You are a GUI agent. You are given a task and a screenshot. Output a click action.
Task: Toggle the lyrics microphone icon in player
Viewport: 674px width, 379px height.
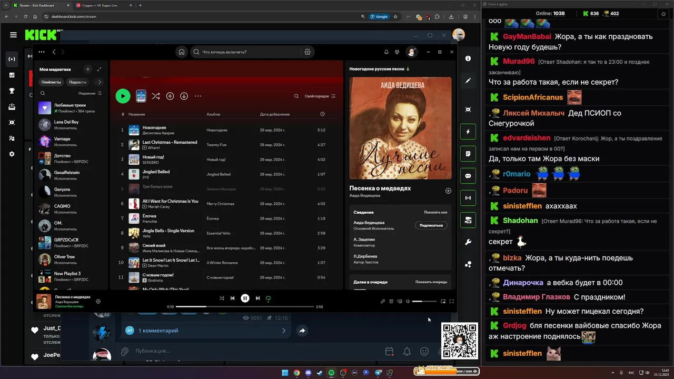[x=383, y=302]
